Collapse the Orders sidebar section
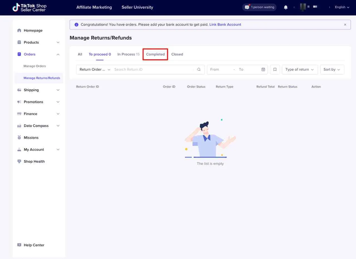Viewport: 356px width, 259px height. point(58,54)
